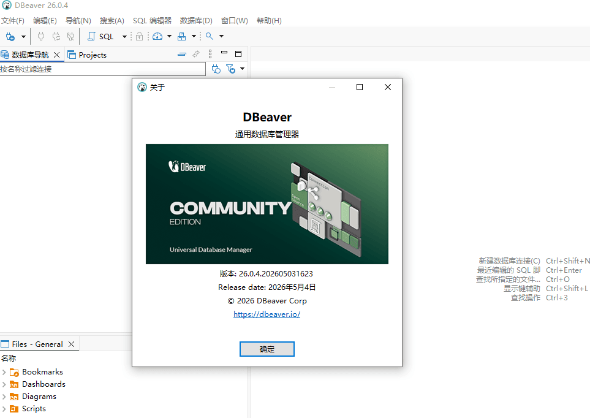This screenshot has height=418, width=590.
Task: Click the new database connection plug icon
Action: (x=10, y=37)
